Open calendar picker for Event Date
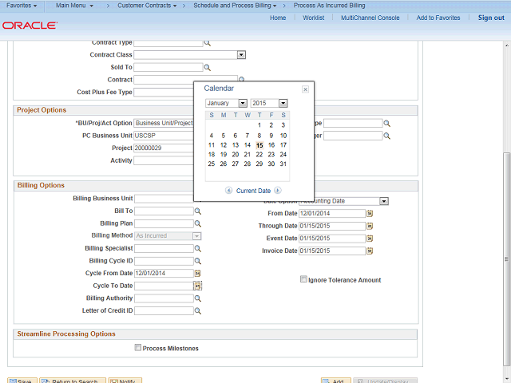This screenshot has height=383, width=511. tap(370, 239)
